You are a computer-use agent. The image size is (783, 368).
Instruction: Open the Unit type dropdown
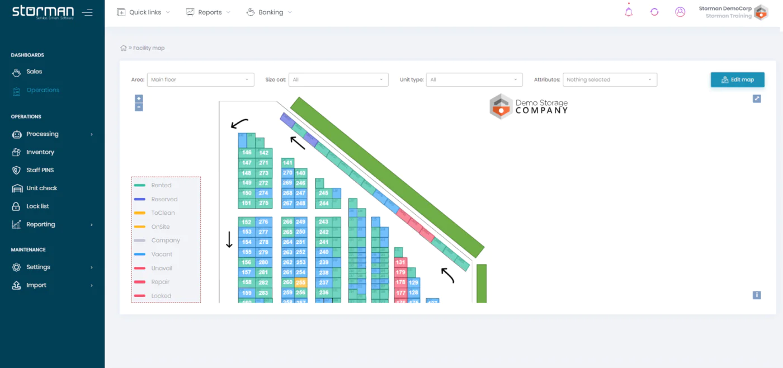474,80
